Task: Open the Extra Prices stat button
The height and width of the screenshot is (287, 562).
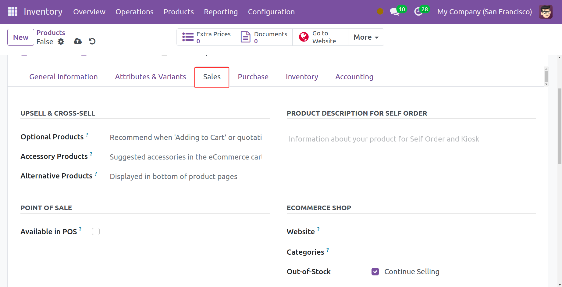Action: coord(206,37)
